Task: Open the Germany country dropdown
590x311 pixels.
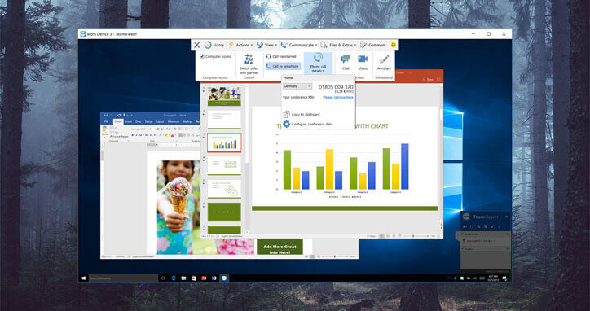Action: [297, 86]
